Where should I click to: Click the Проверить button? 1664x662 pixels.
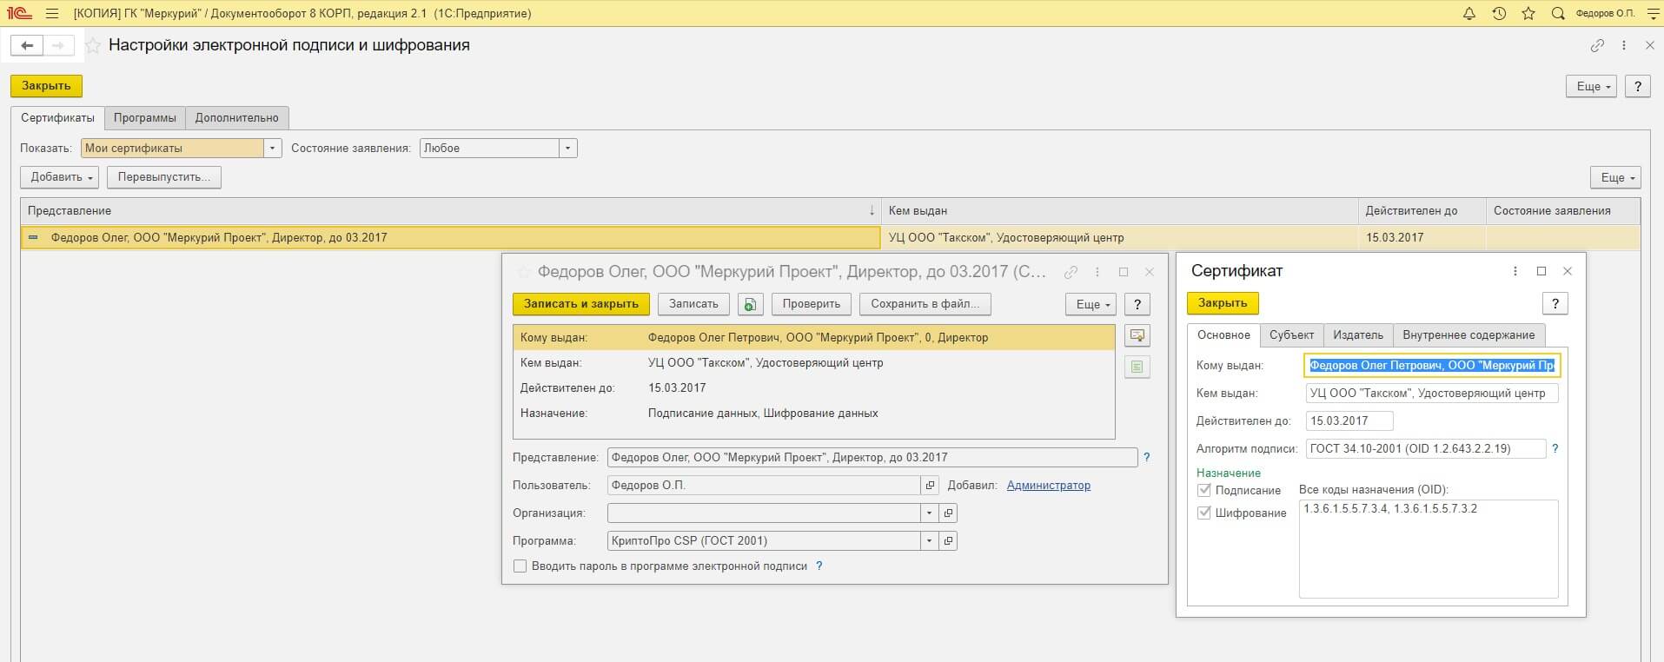[x=811, y=304]
